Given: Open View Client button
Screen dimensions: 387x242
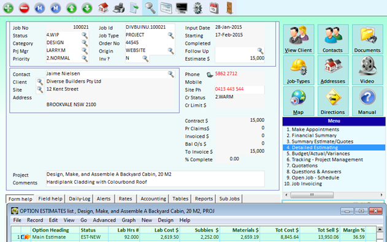Looking at the screenshot, I should click(299, 39).
